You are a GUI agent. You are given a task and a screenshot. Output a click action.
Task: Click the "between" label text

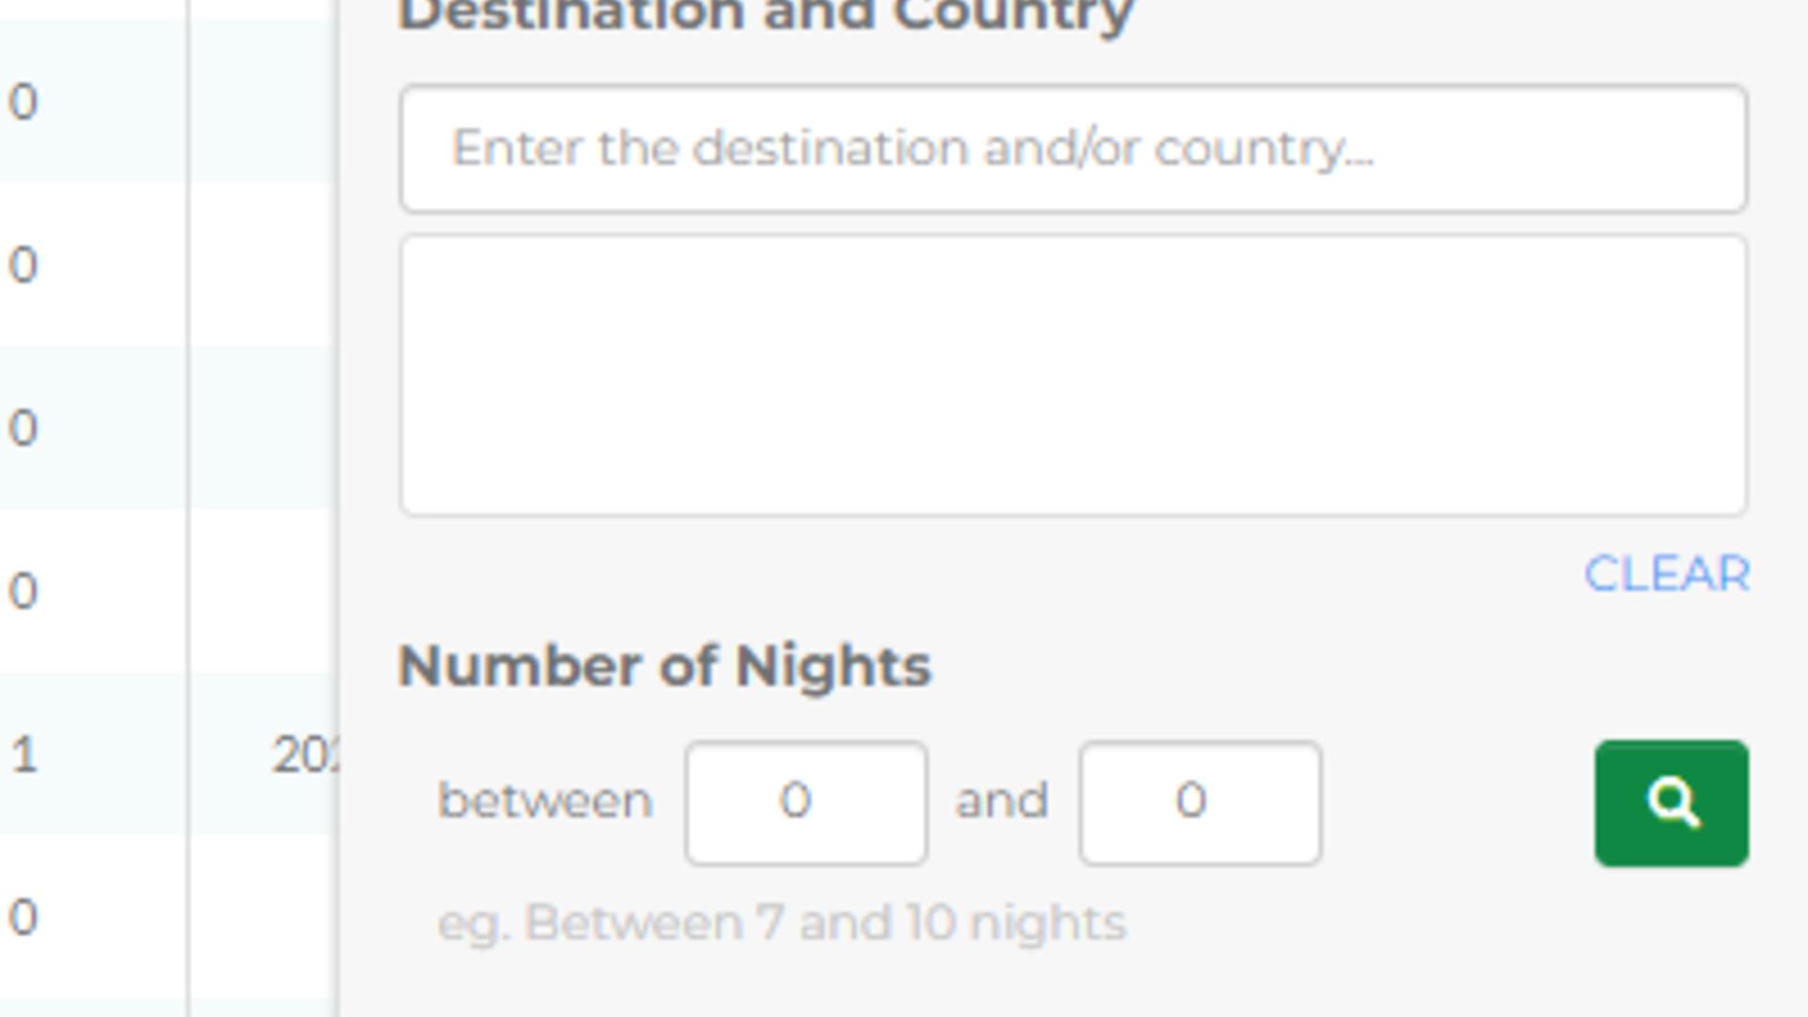click(x=545, y=801)
